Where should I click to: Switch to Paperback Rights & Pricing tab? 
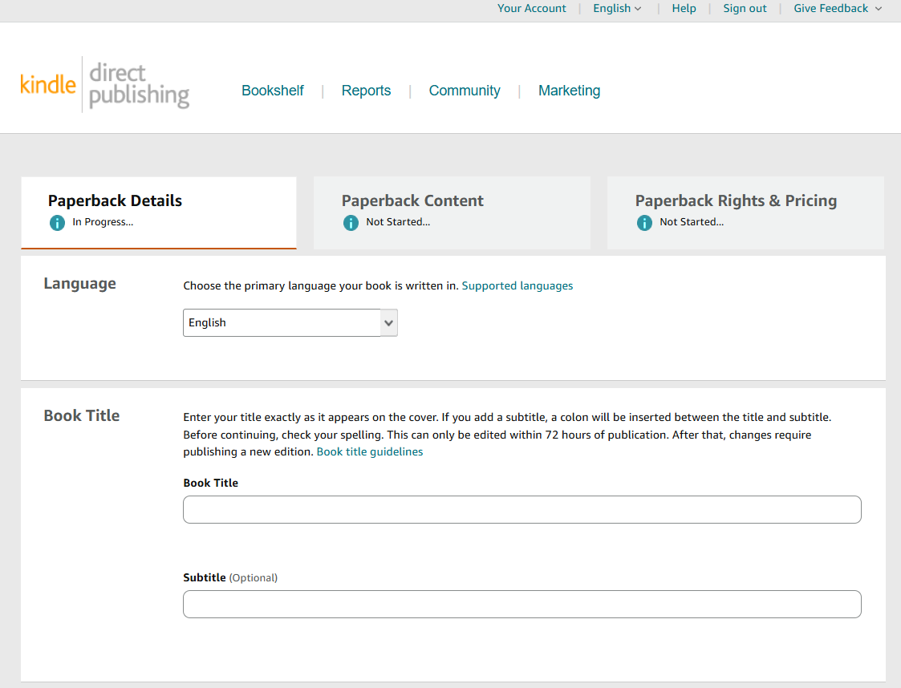point(745,212)
